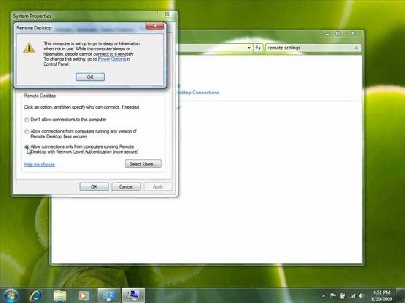This screenshot has height=303, width=405.
Task: Switch to Control Panel taskbar button
Action: tap(109, 295)
